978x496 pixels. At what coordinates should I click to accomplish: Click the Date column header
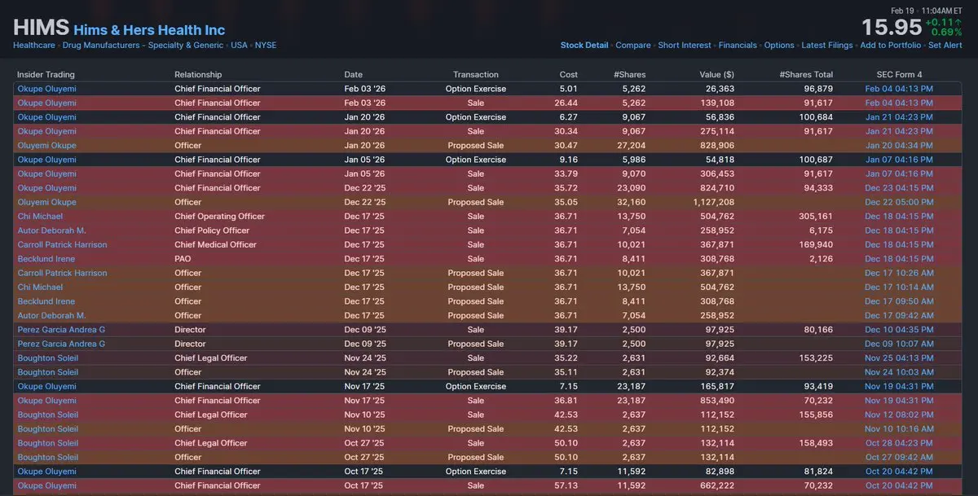coord(354,75)
